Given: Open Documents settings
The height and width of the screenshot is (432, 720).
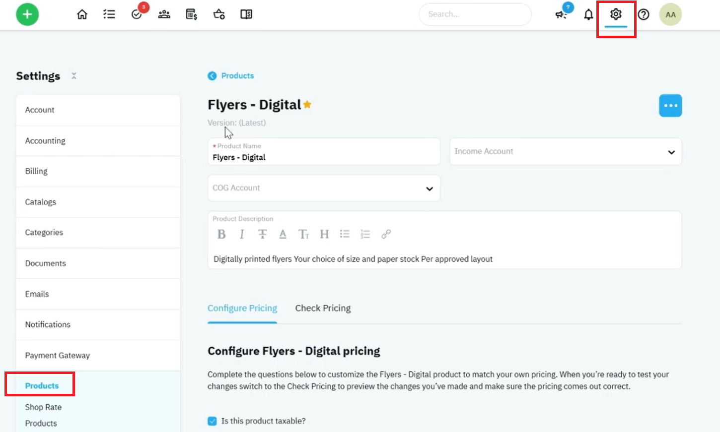Looking at the screenshot, I should pos(98,263).
